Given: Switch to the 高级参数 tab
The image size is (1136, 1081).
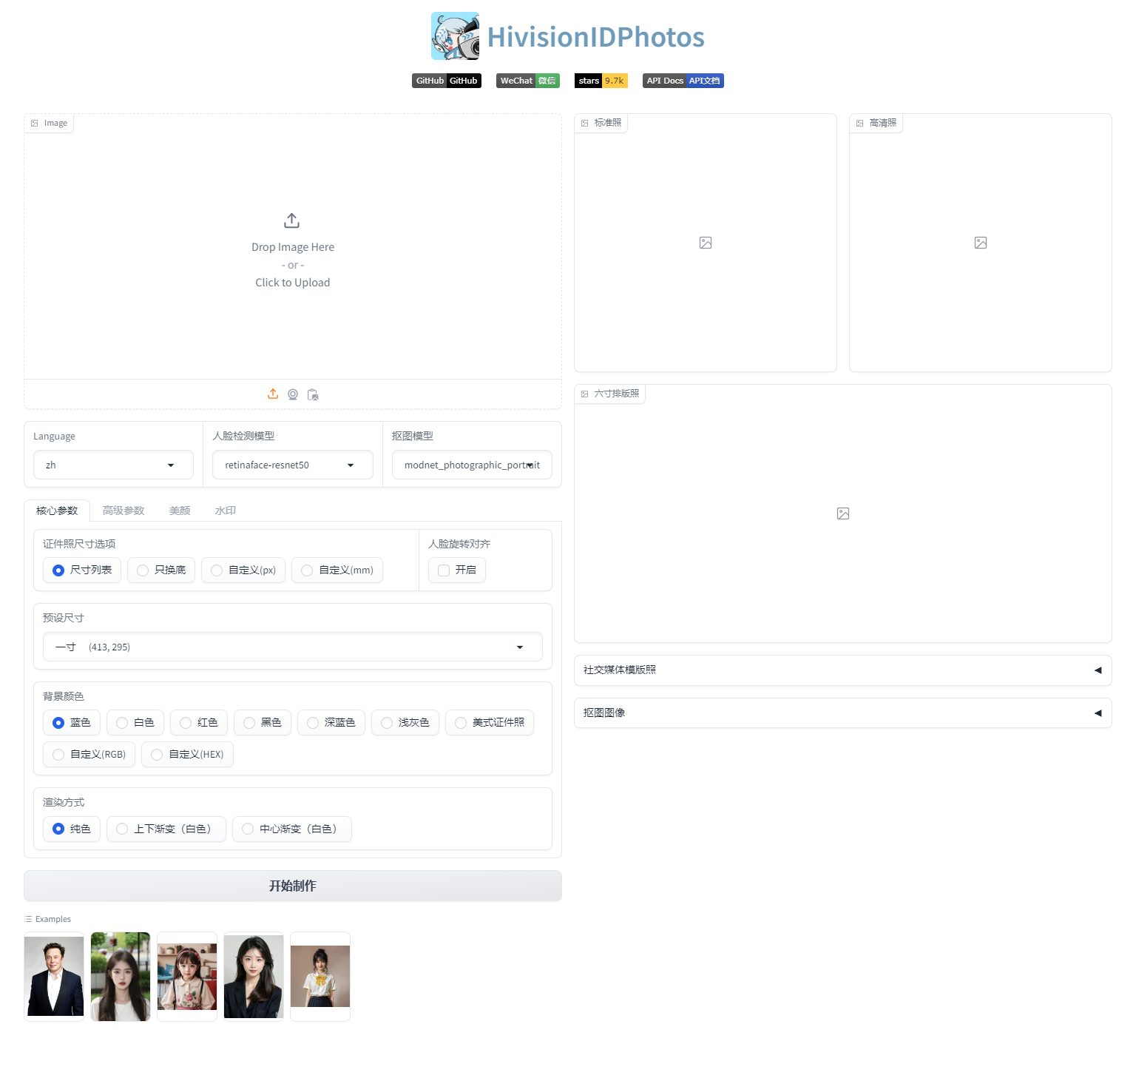Looking at the screenshot, I should coord(124,511).
